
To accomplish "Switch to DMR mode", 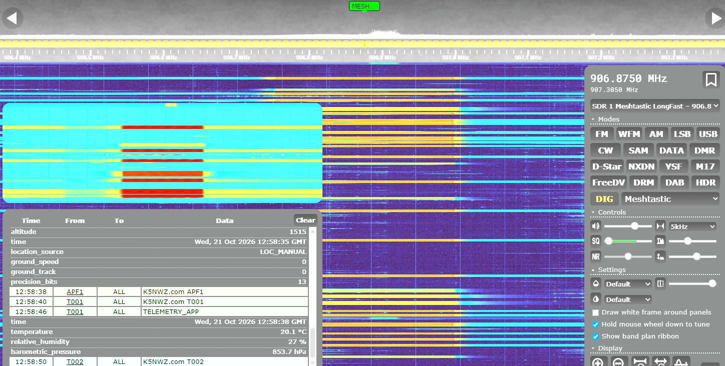I will point(704,150).
